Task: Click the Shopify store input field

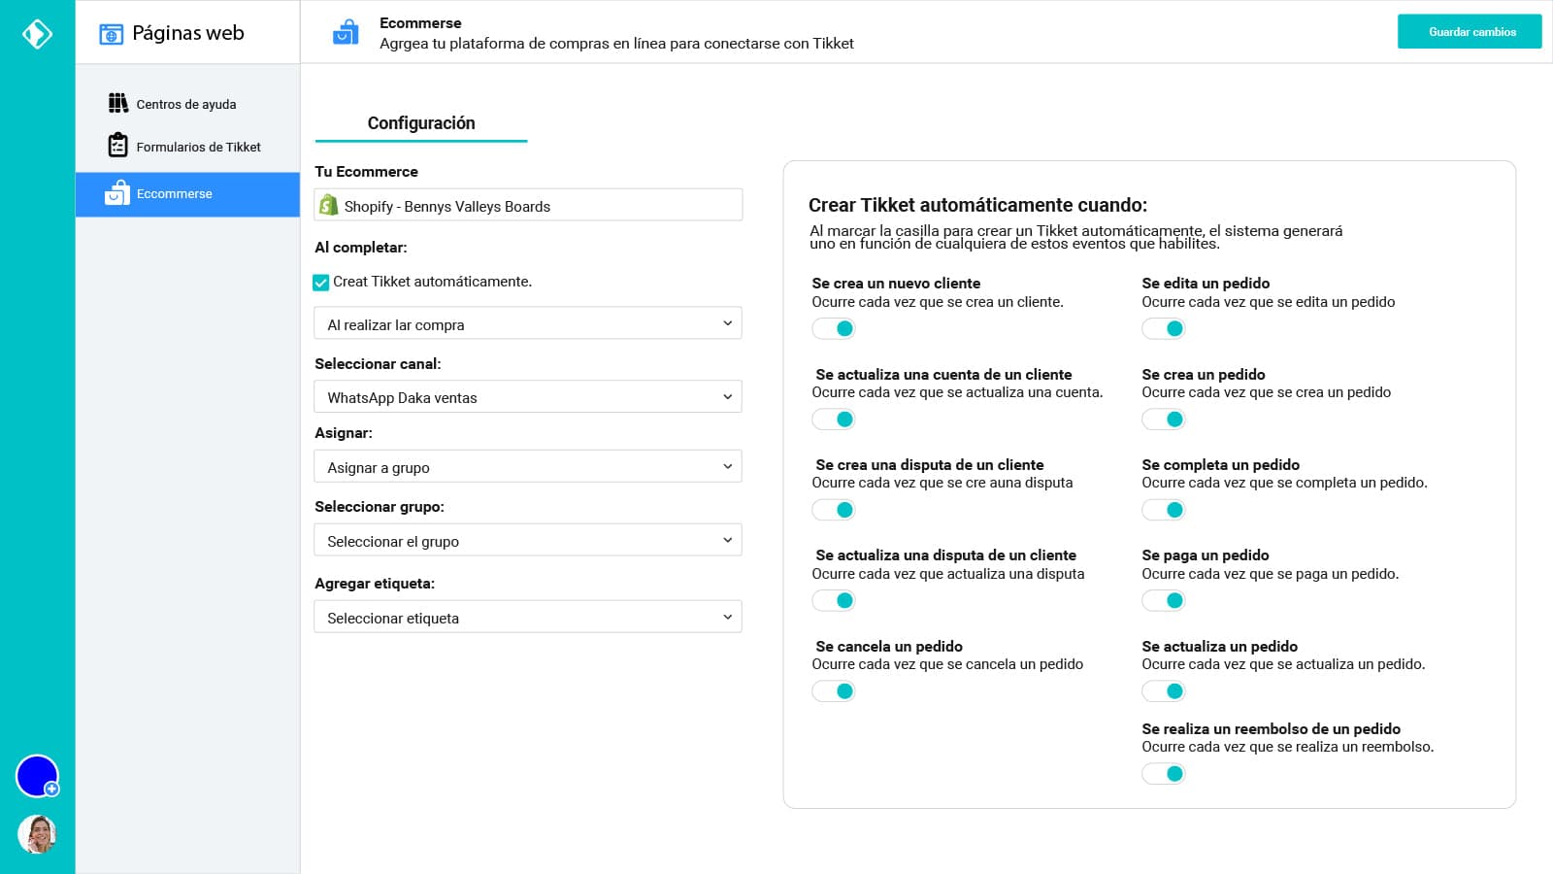Action: 527,206
